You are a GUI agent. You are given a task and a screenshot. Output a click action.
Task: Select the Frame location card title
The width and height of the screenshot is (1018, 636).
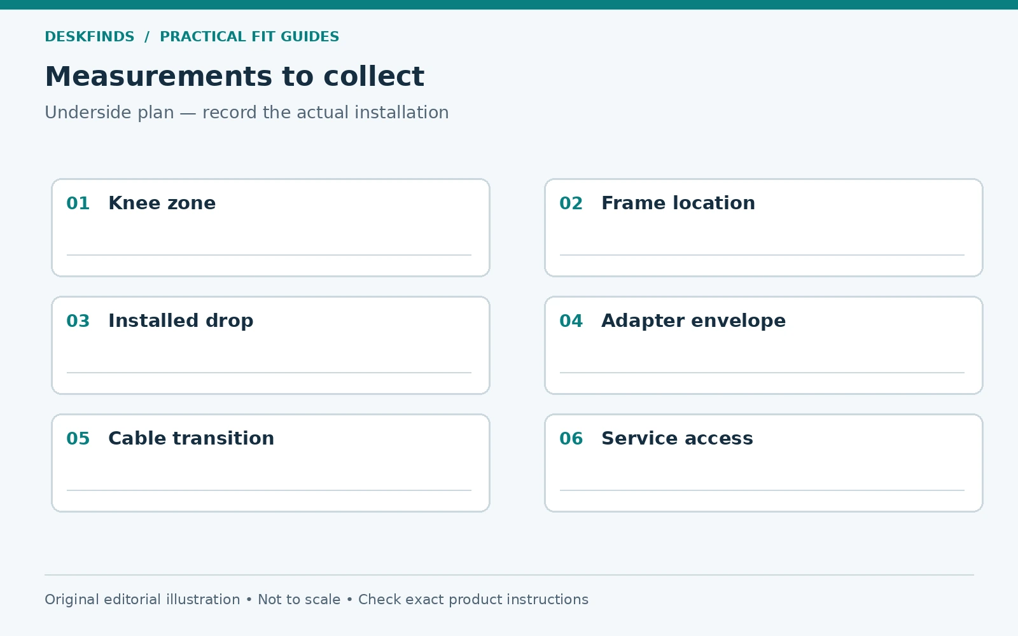678,203
